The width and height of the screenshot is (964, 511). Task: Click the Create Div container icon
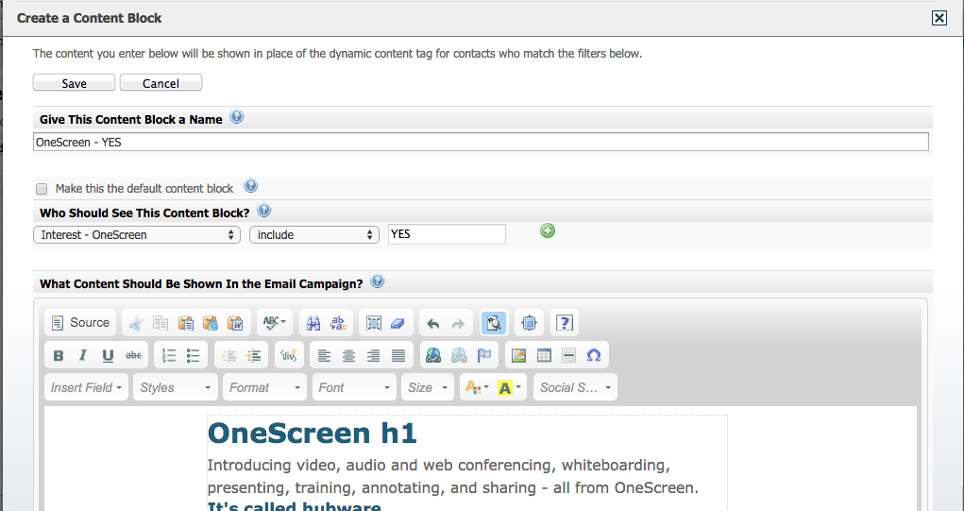(289, 355)
